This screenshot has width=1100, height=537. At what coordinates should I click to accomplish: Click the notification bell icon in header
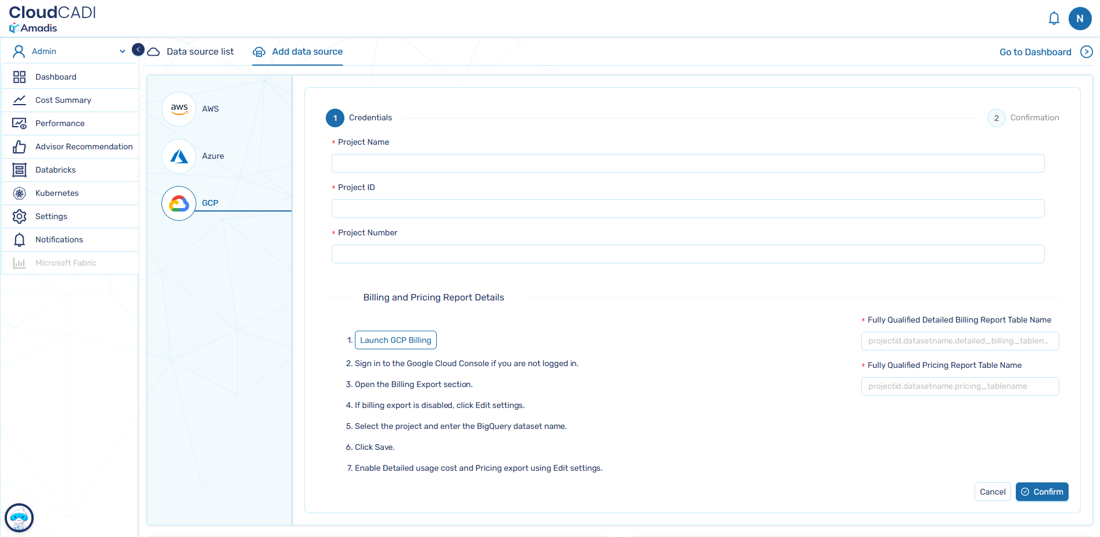1054,19
